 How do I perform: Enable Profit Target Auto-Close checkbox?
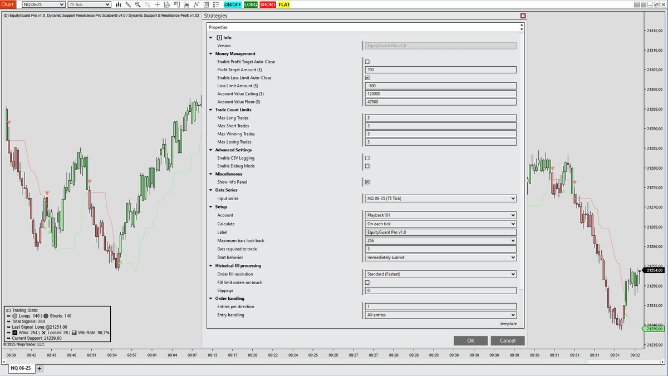[367, 62]
